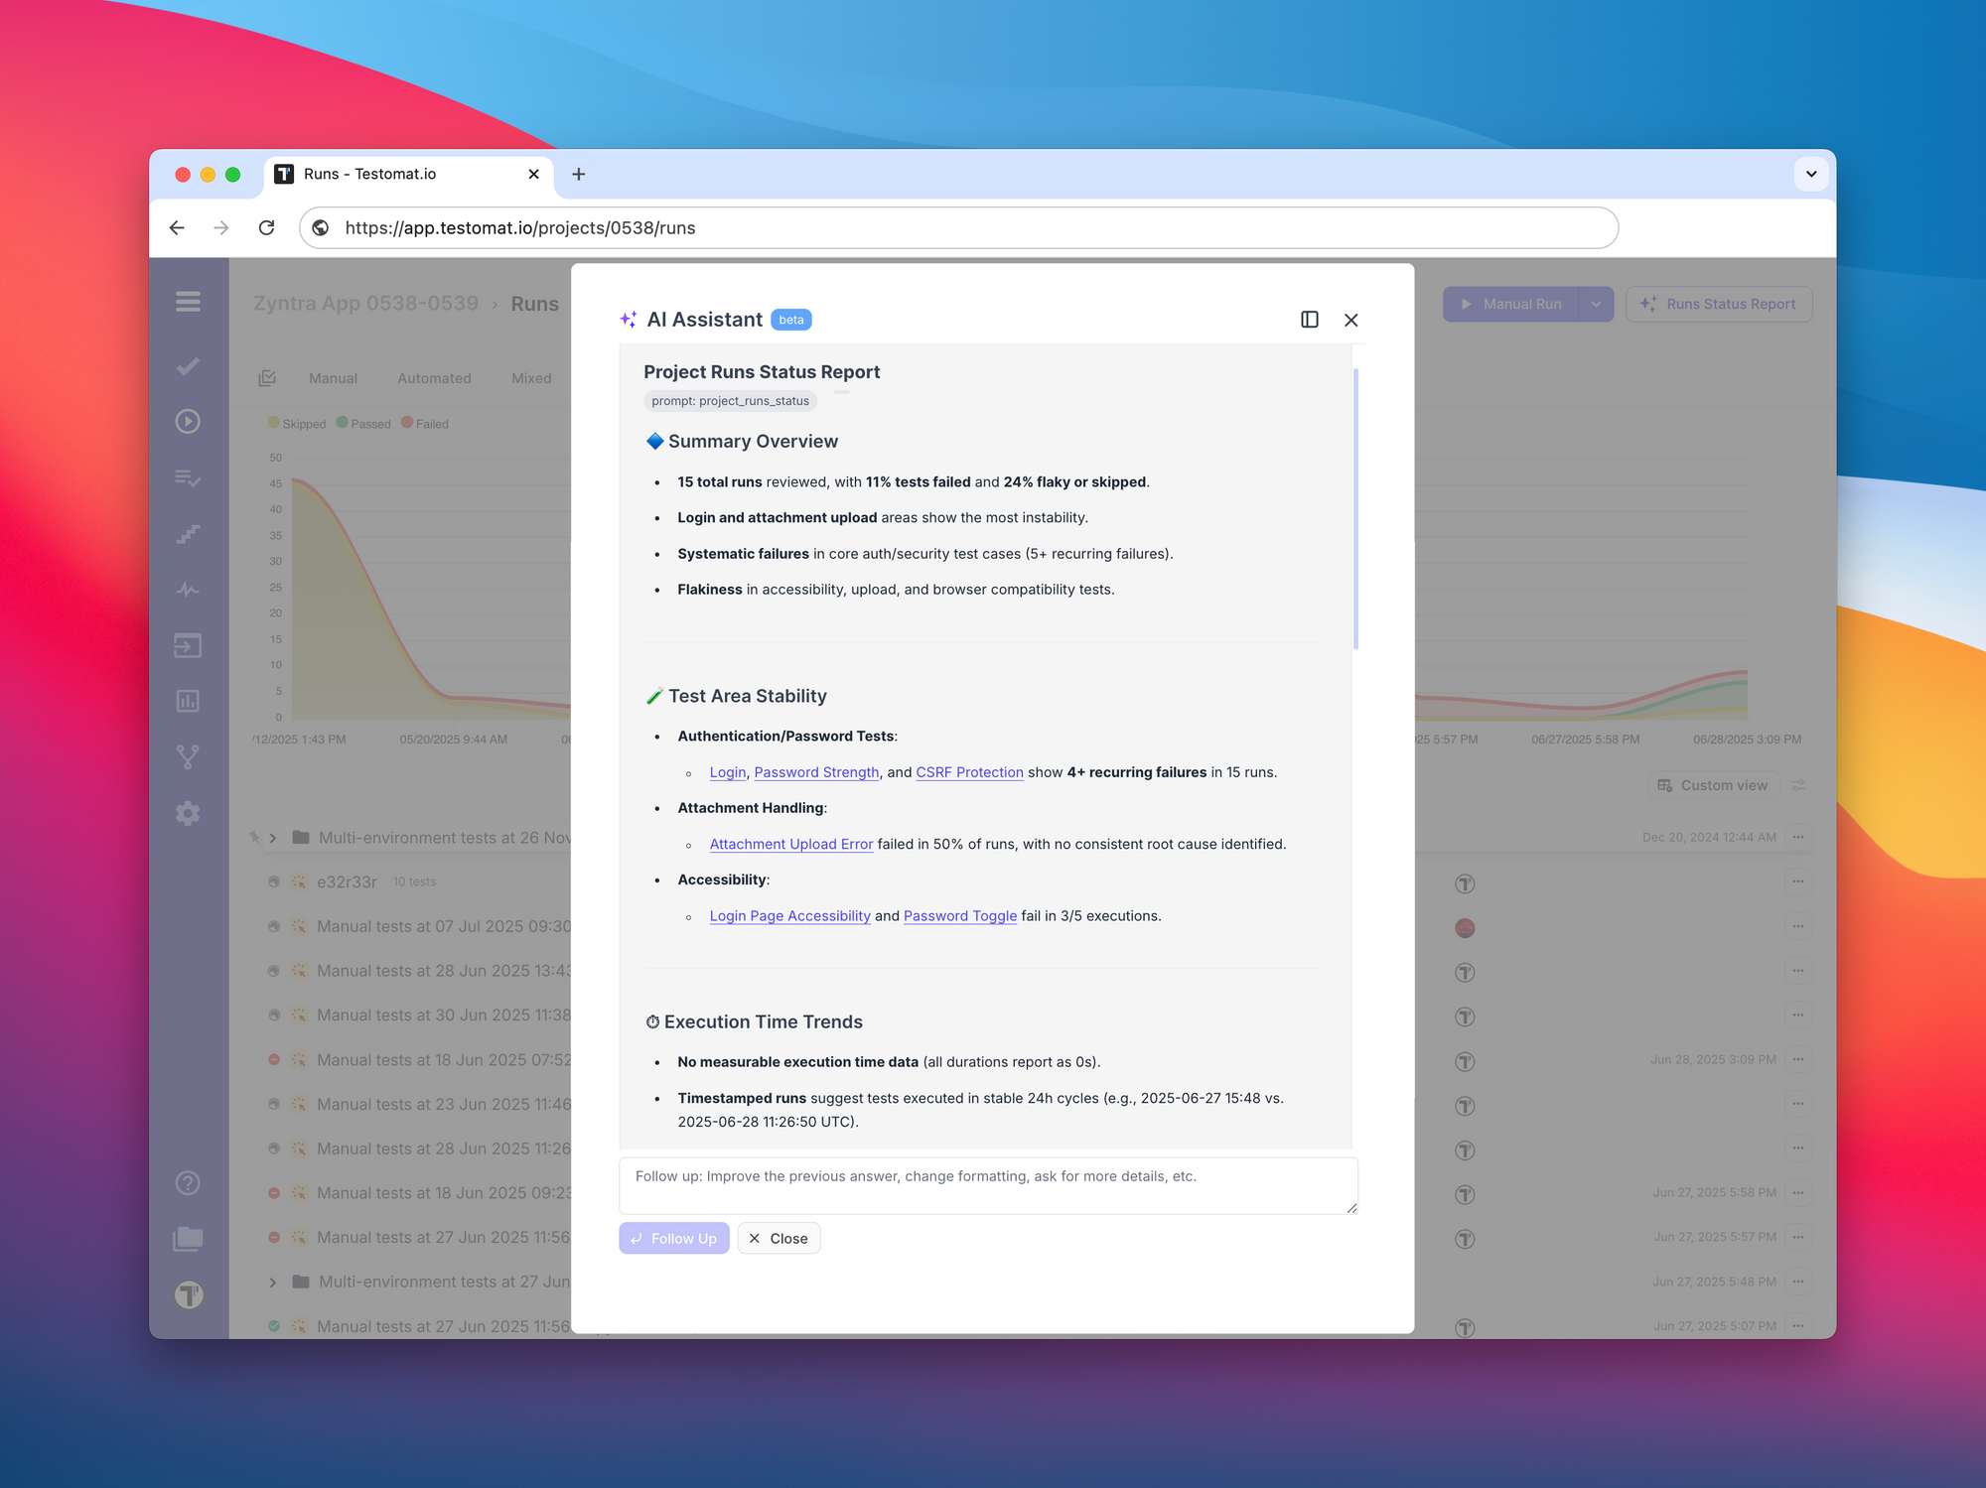Open the Manual tests at 30 Jun 2025 run
The image size is (1986, 1488).
(443, 1015)
